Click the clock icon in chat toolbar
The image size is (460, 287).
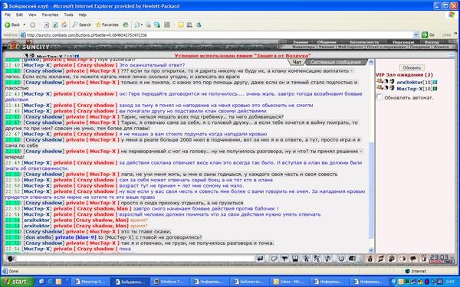[x=341, y=259]
